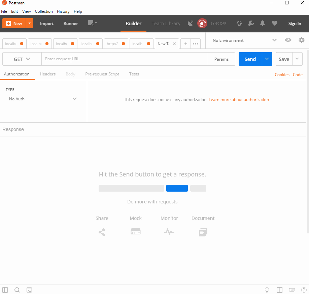Click the lightbulb icon in status bar

pyautogui.click(x=267, y=290)
